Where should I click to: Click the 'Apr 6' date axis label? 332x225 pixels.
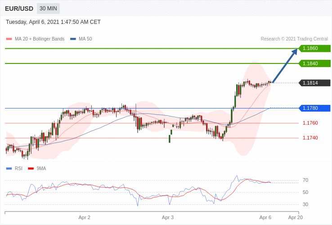point(265,218)
